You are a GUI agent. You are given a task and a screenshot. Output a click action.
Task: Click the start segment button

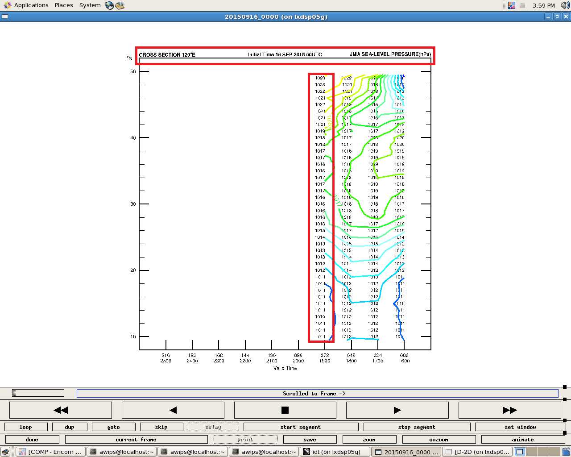tap(301, 427)
